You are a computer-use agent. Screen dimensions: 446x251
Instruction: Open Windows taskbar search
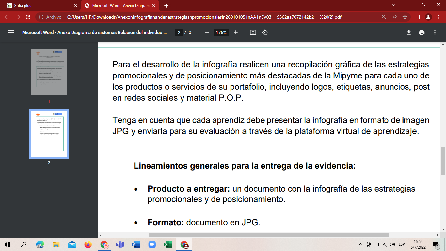tap(24, 244)
